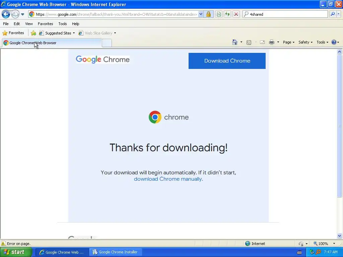This screenshot has width=343, height=257.
Task: Click the blue Help question mark icon
Action: 334,42
